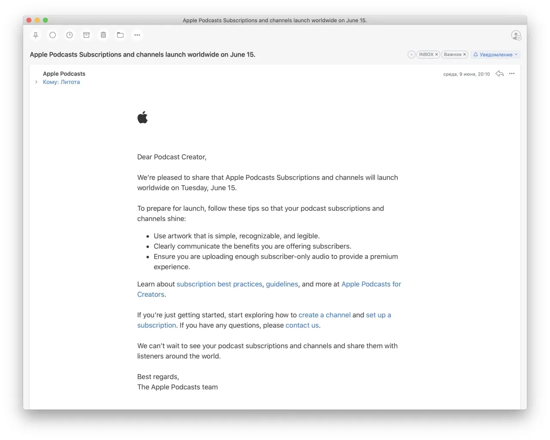
Task: Follow the 'guidelines' link
Action: 282,284
